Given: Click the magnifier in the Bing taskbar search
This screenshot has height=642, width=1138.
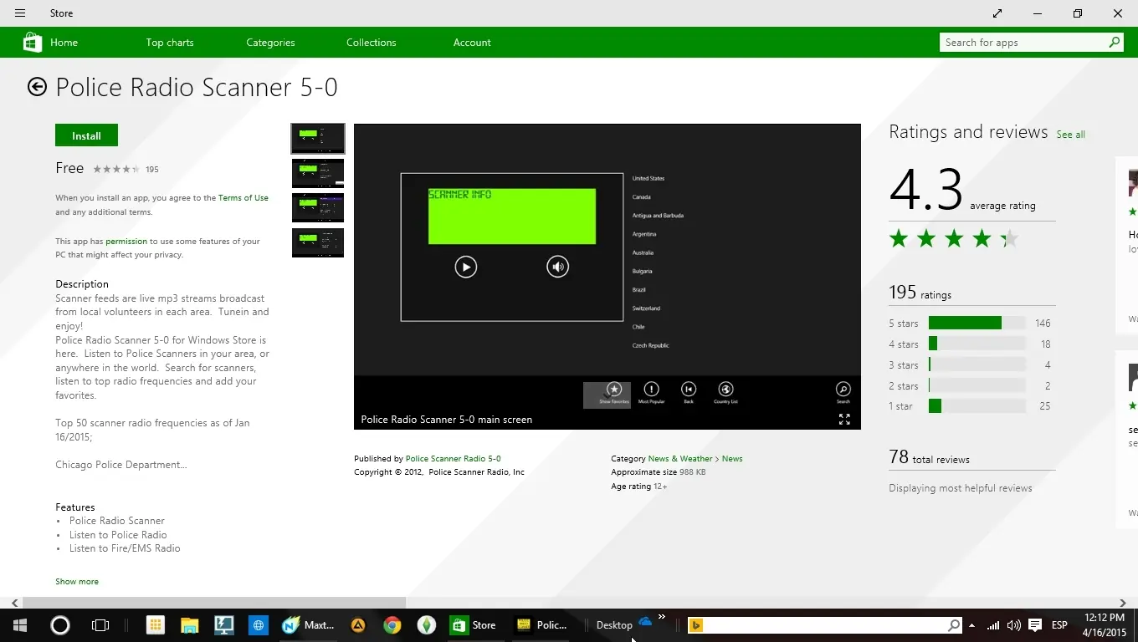Looking at the screenshot, I should pyautogui.click(x=954, y=625).
